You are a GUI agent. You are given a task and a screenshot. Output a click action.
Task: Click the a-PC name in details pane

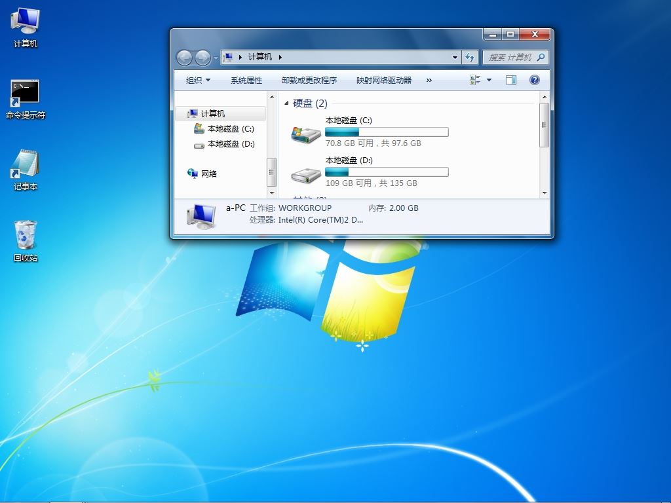(x=236, y=208)
